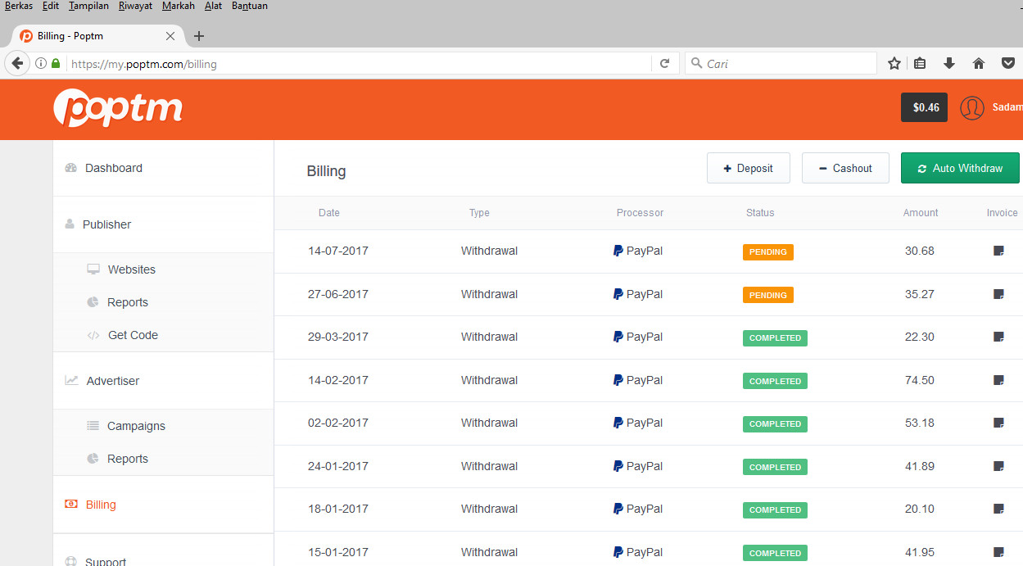Click the amount 74.50
The height and width of the screenshot is (566, 1023).
(920, 380)
